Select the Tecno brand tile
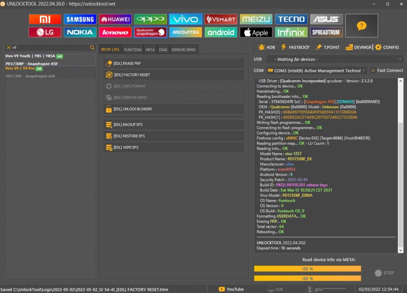 coord(291,19)
